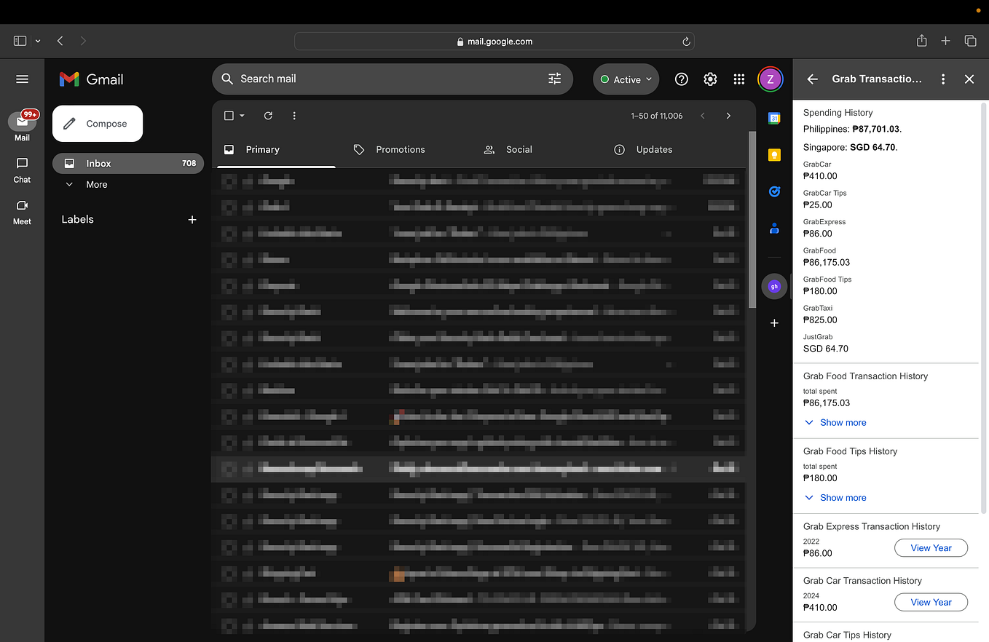
Task: Go back in Safari history
Action: click(x=60, y=41)
